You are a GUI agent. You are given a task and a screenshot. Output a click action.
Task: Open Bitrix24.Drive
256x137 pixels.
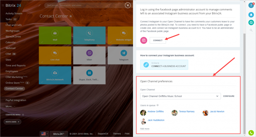coord(13,37)
